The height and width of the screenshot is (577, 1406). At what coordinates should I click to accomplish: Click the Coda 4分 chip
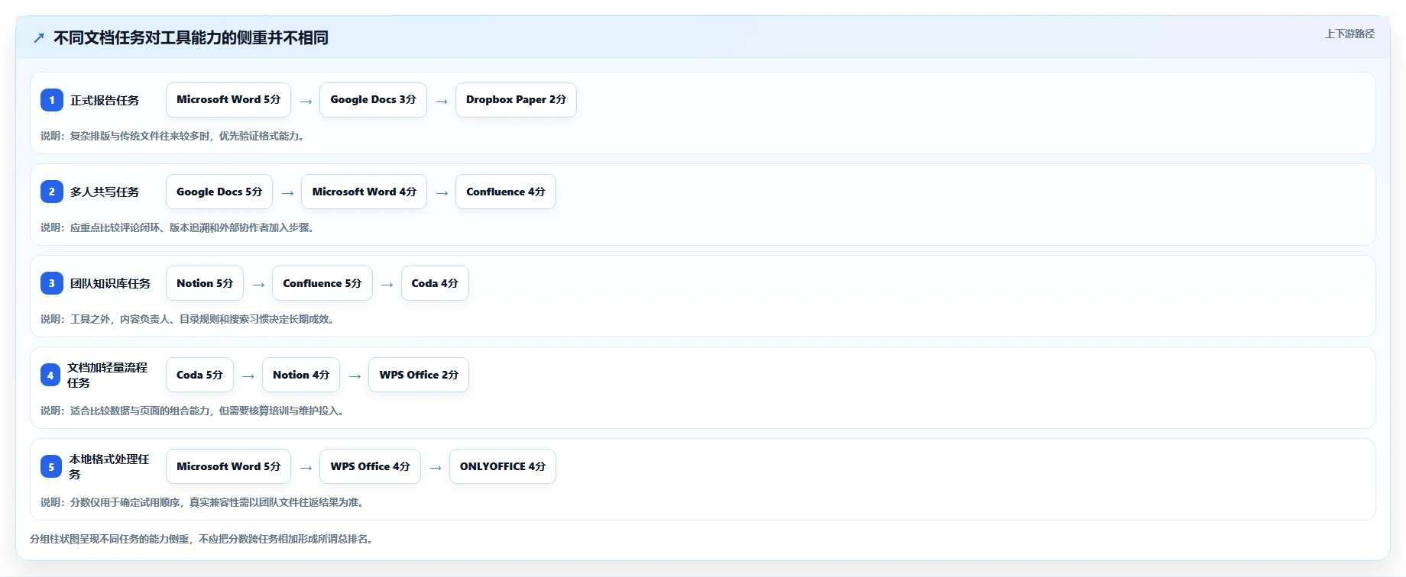(x=435, y=283)
